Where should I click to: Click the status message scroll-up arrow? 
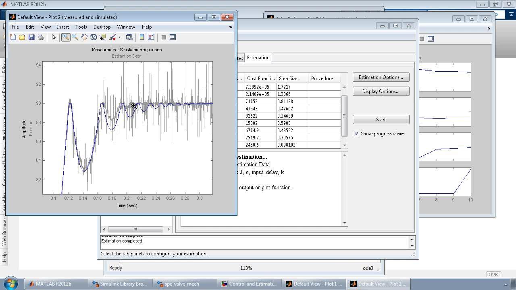tap(412, 239)
